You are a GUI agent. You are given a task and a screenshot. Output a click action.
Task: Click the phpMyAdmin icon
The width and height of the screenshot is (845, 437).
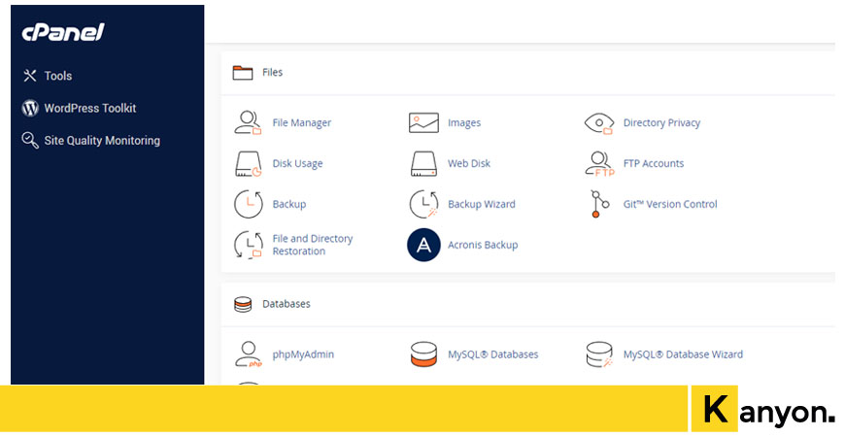(249, 354)
